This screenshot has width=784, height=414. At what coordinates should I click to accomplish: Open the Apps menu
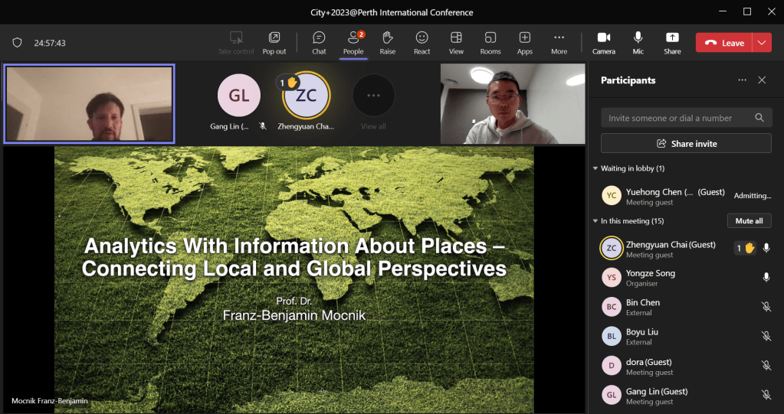pos(525,43)
